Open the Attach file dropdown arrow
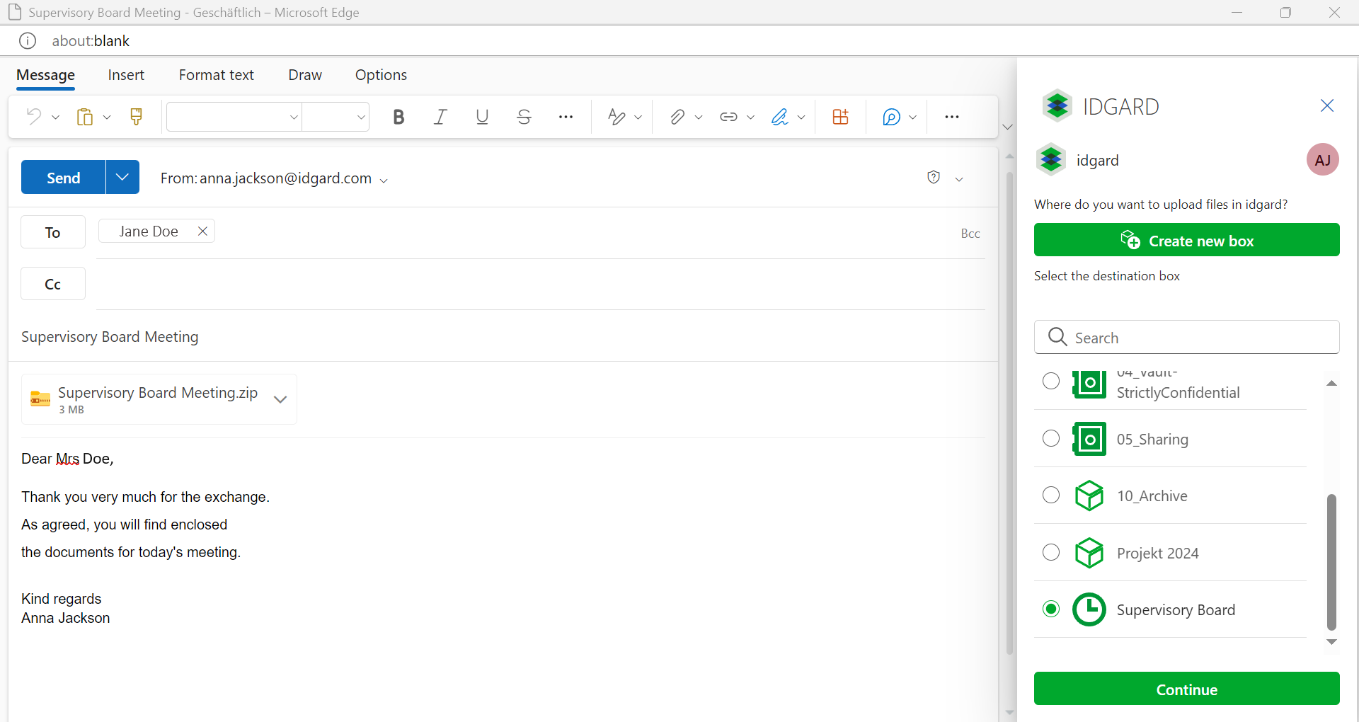This screenshot has width=1359, height=722. (699, 118)
